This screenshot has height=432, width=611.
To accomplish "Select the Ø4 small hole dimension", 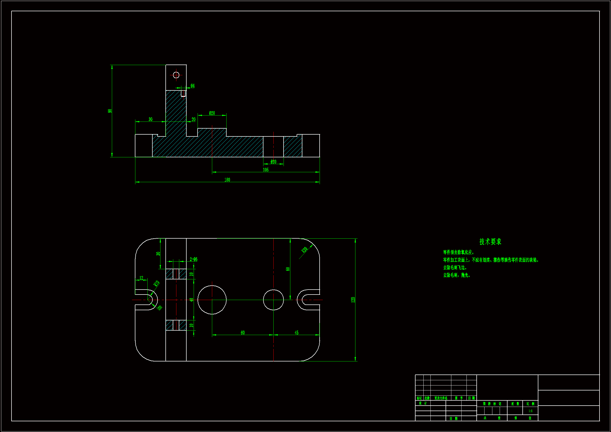I will (x=192, y=86).
